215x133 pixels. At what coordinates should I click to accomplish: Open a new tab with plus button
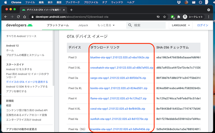(71, 10)
